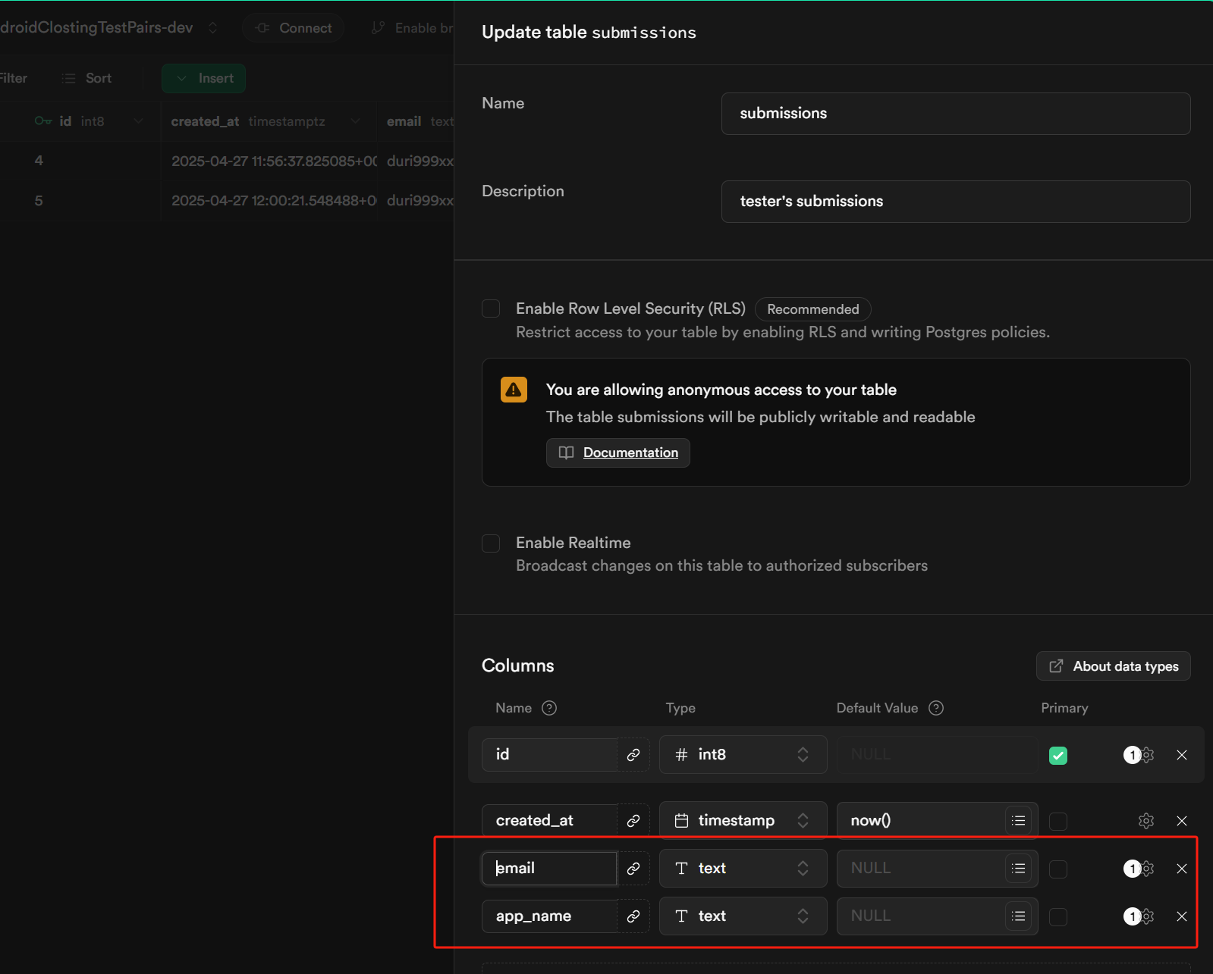Click the link icon next to email column

633,869
